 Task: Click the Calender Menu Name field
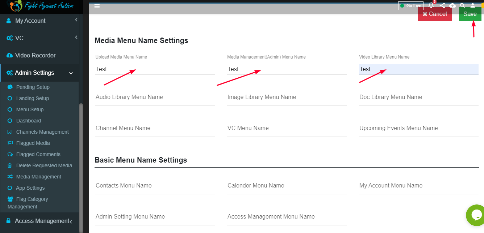287,186
